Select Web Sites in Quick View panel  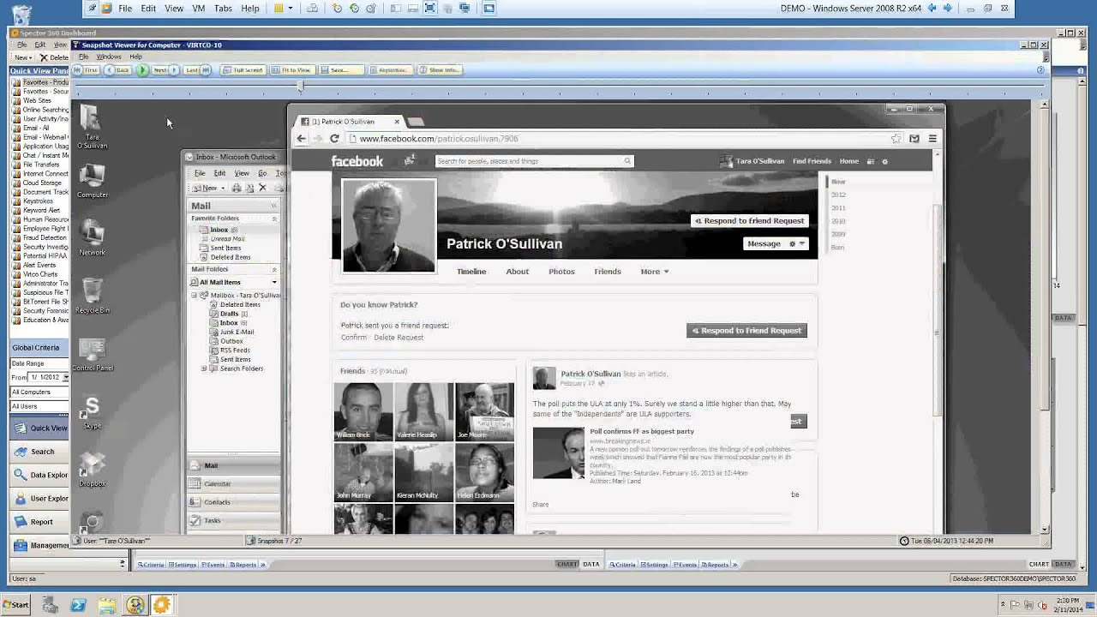[x=36, y=100]
